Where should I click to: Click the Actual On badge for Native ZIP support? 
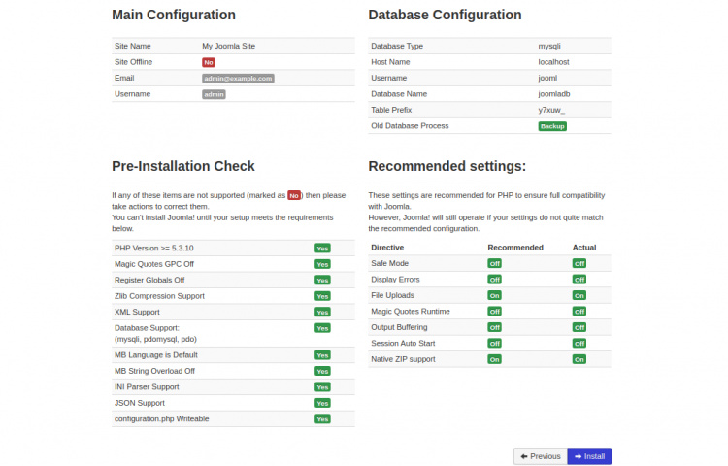tap(579, 359)
